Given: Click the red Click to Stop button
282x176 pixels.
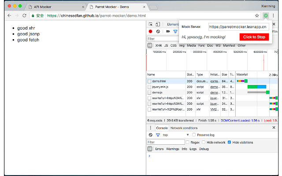Looking at the screenshot, I should tap(254, 37).
